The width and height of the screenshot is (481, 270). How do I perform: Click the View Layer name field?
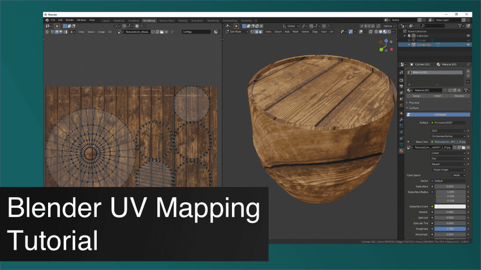click(x=447, y=20)
